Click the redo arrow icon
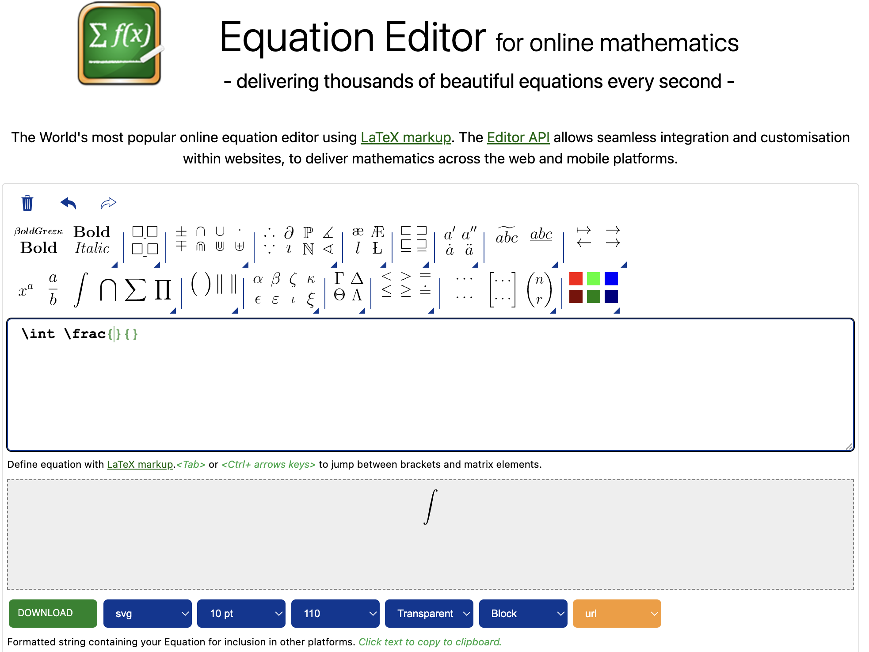 pos(108,203)
